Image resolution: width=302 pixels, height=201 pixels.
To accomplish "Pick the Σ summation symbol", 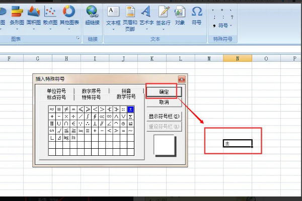I will [x=130, y=117].
